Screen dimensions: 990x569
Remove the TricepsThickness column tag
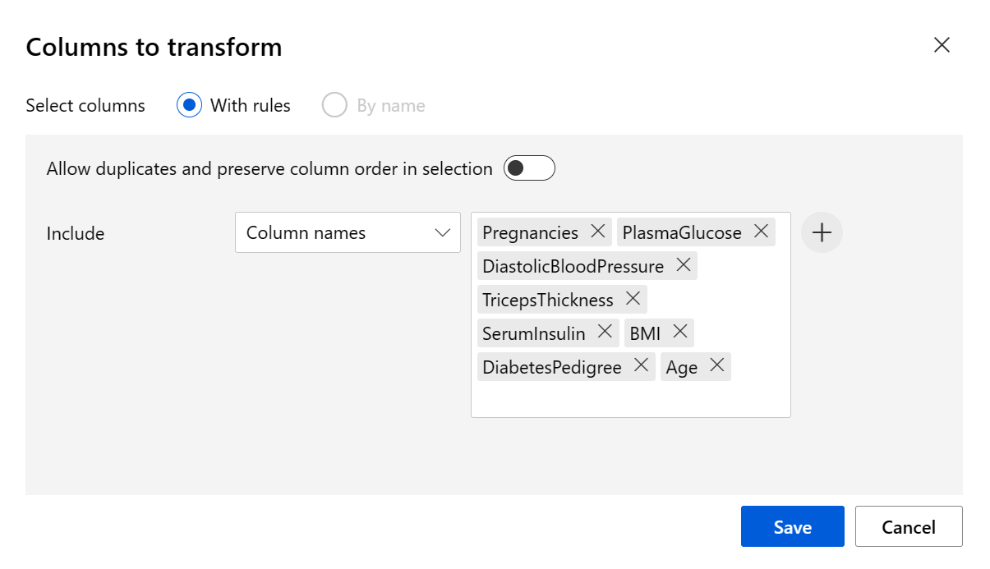[x=633, y=300]
